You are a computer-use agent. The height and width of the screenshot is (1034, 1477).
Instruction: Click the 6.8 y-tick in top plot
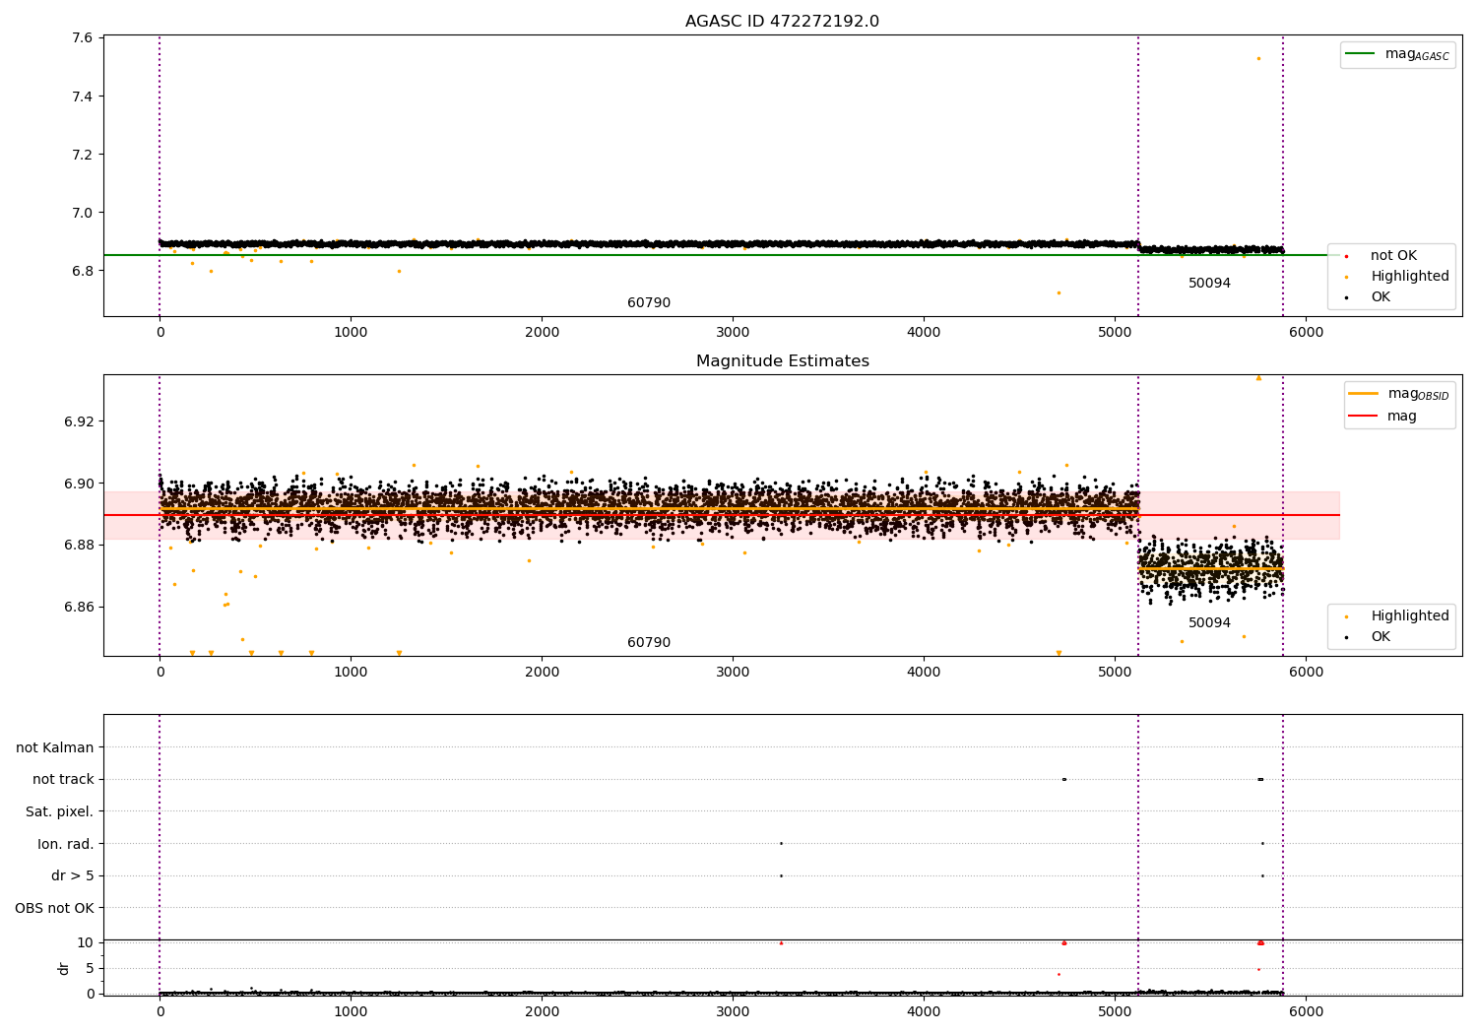click(83, 271)
